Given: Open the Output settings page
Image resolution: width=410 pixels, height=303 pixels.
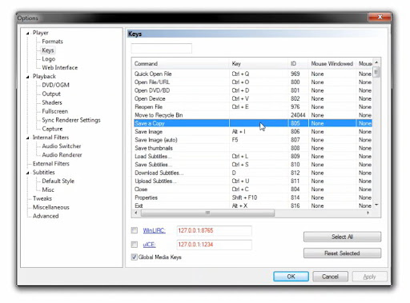Looking at the screenshot, I should point(51,94).
